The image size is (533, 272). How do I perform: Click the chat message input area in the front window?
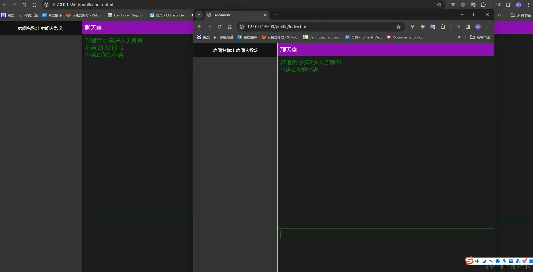point(386,250)
